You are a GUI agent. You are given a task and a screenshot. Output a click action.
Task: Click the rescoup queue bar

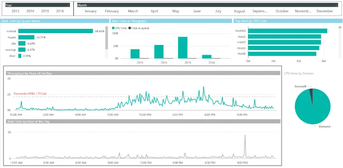point(22,50)
